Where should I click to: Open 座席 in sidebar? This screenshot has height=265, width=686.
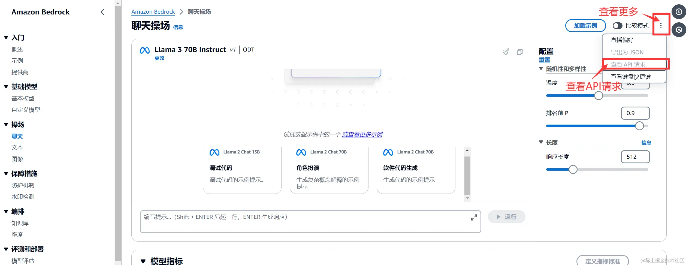[17, 234]
